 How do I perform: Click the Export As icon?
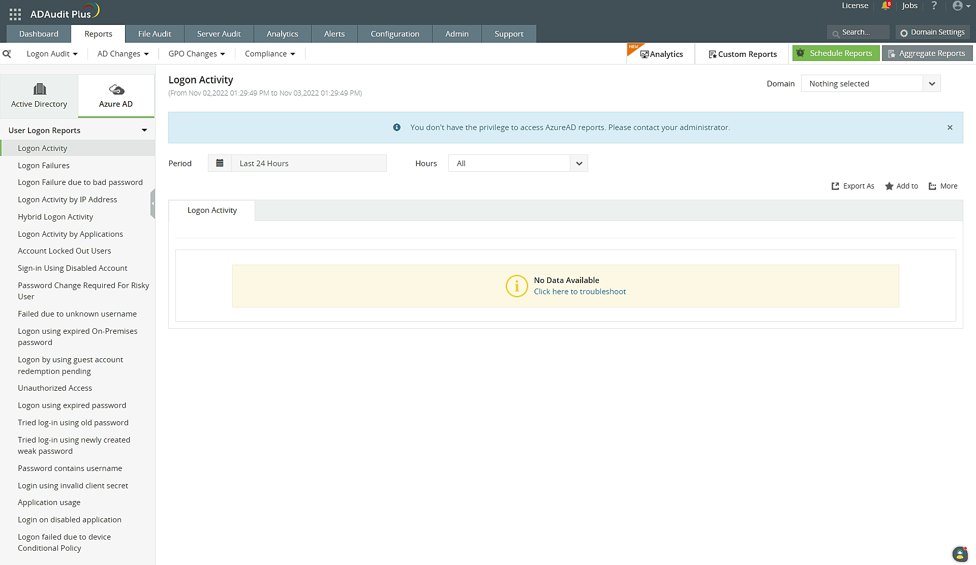coord(835,186)
